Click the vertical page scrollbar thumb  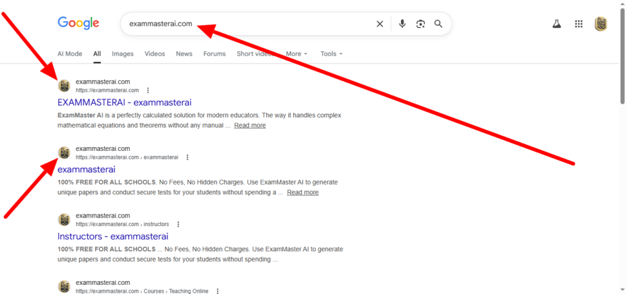point(622,56)
